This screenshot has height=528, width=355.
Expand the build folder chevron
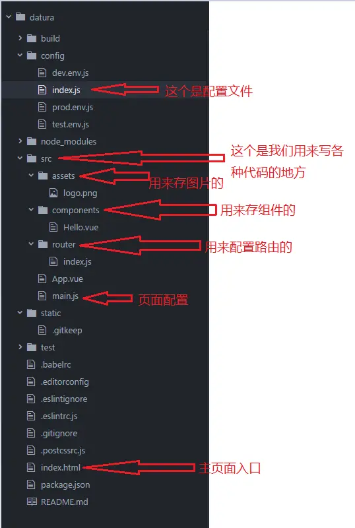click(x=20, y=38)
